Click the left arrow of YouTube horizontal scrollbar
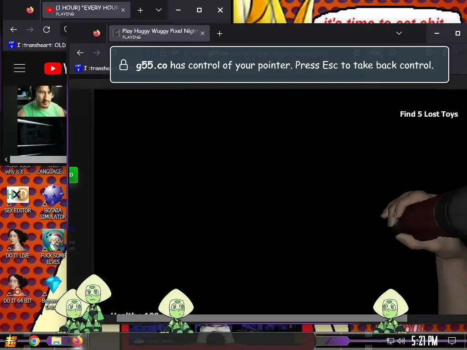 (x=6, y=160)
